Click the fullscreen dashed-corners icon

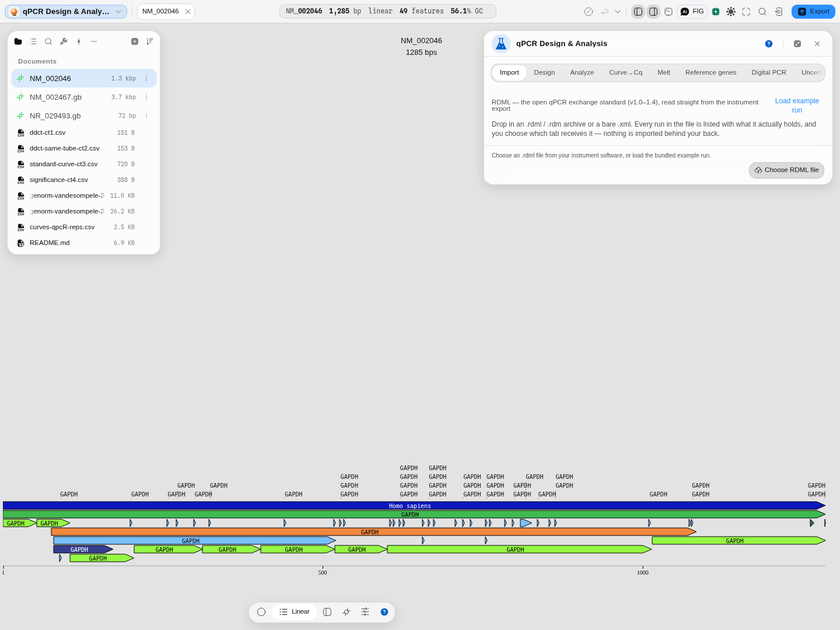746,12
